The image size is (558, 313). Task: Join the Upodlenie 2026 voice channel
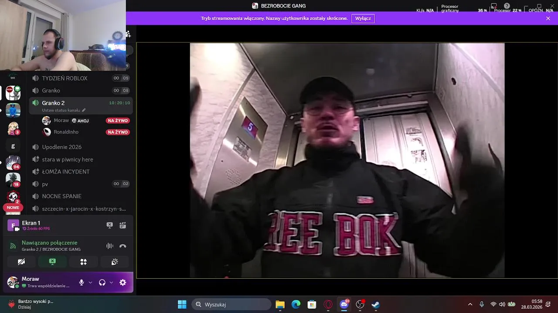(81, 147)
